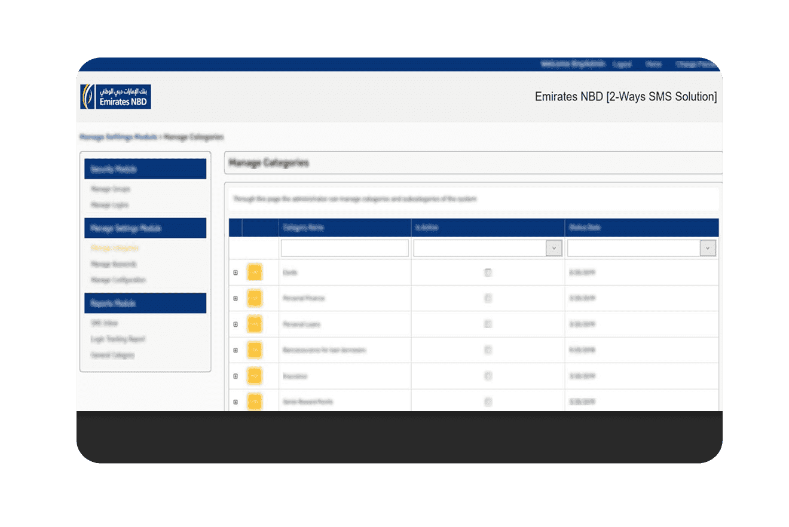Image resolution: width=789 pixels, height=527 pixels.
Task: Open the General Category sidebar link
Action: [x=112, y=355]
